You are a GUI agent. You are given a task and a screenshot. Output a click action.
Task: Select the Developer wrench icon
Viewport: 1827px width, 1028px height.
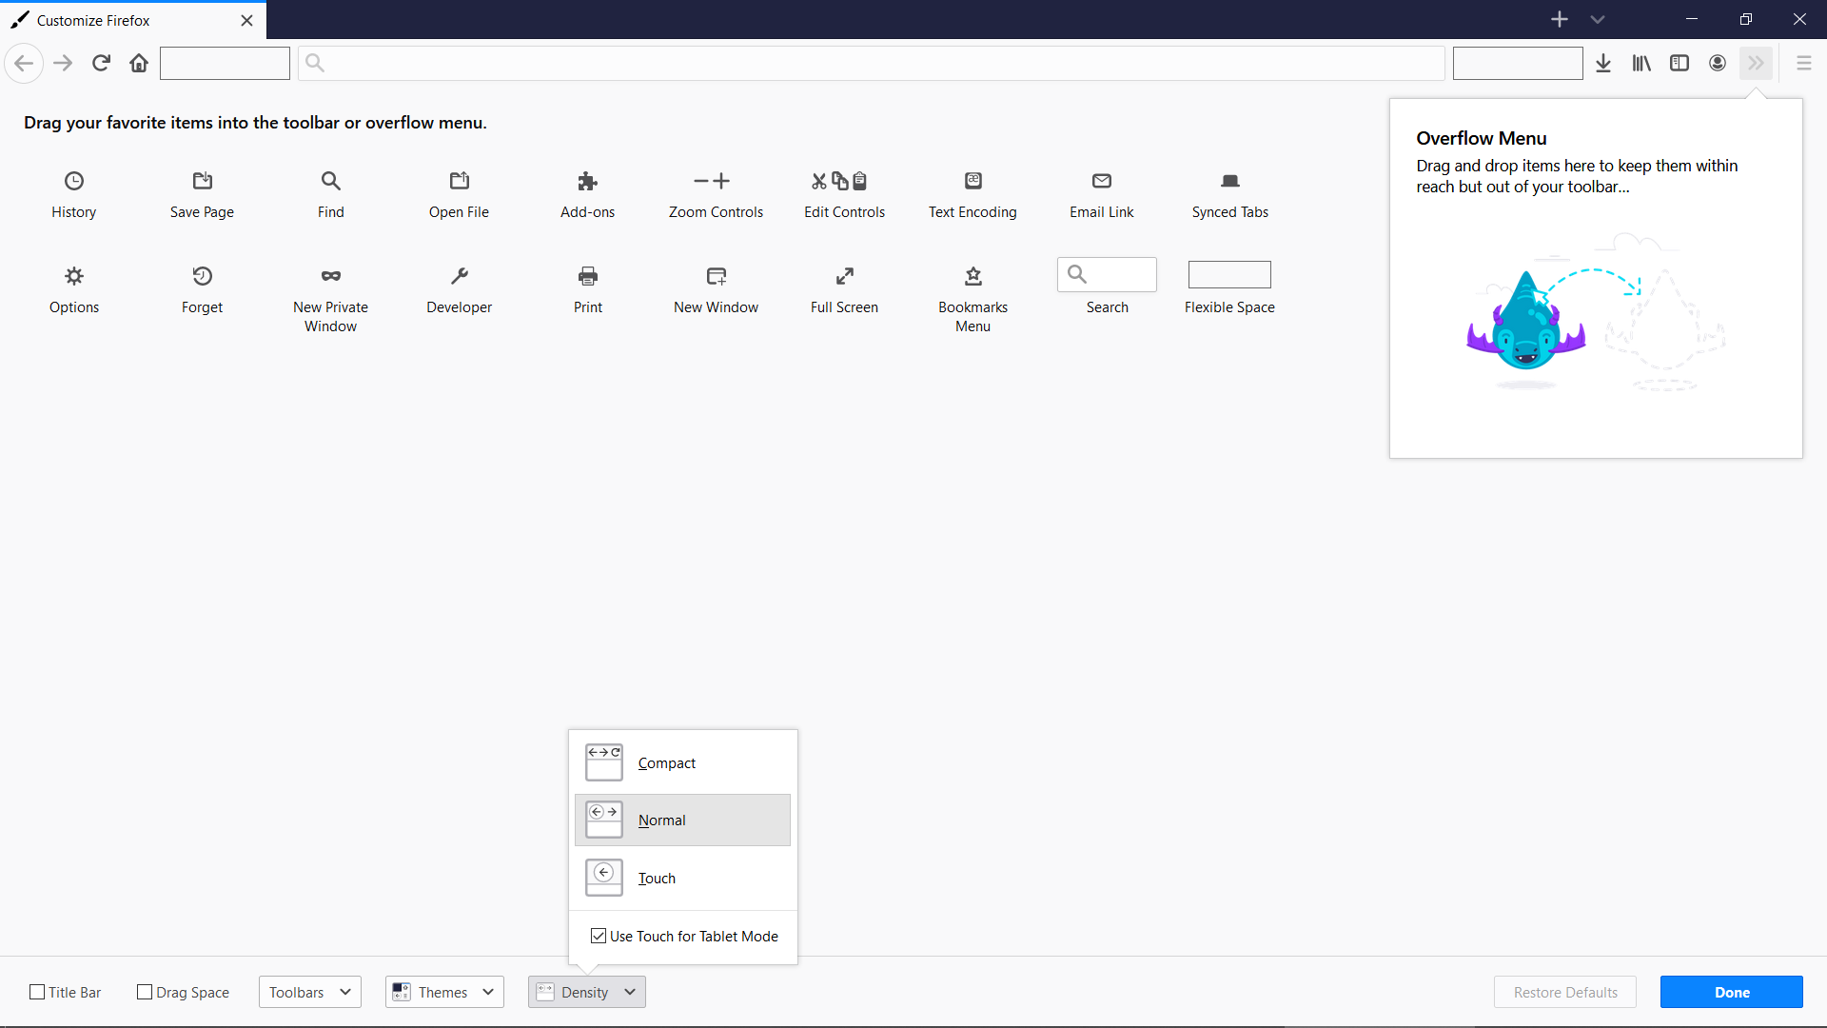[459, 276]
